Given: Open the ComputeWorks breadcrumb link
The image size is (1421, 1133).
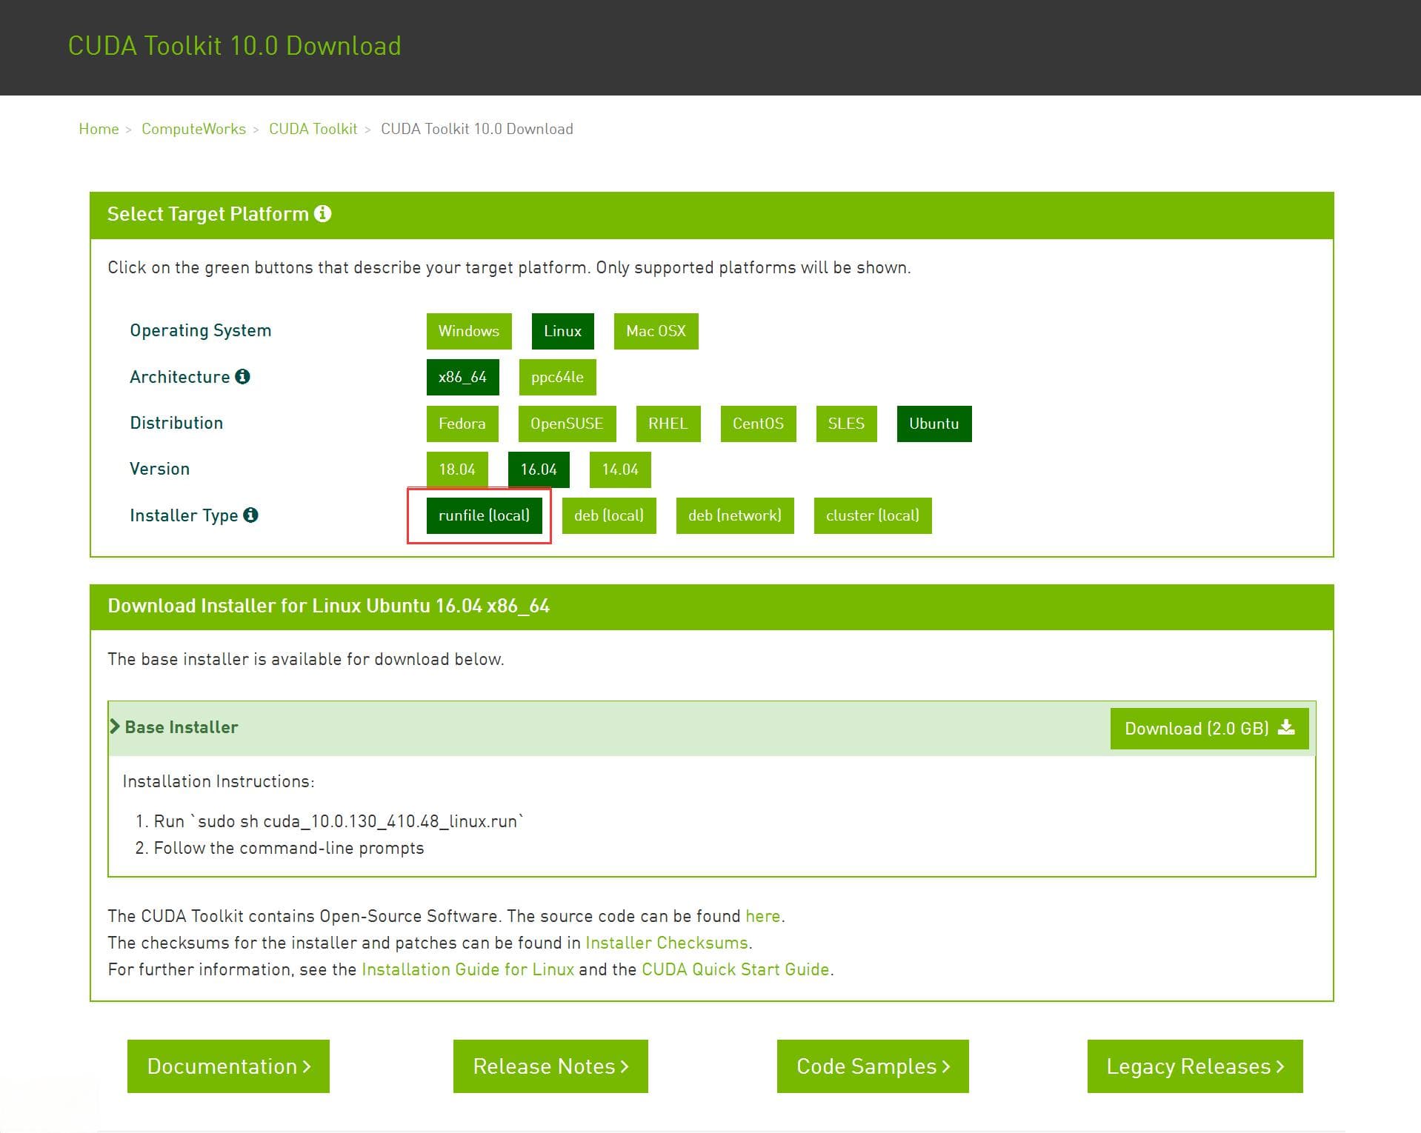Looking at the screenshot, I should pos(193,129).
